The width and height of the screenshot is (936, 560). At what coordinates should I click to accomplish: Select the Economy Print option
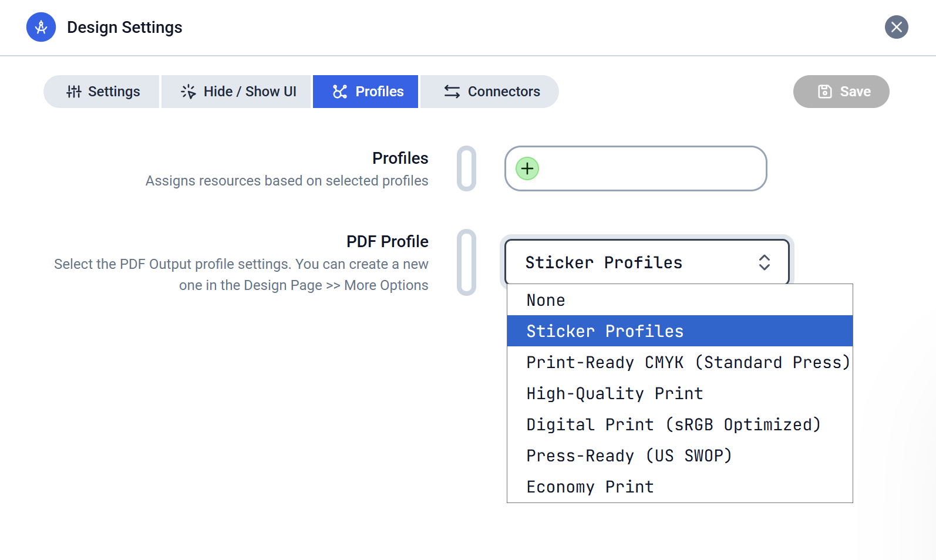coord(590,487)
